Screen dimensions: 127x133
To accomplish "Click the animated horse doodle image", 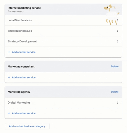I will pyautogui.click(x=111, y=15).
